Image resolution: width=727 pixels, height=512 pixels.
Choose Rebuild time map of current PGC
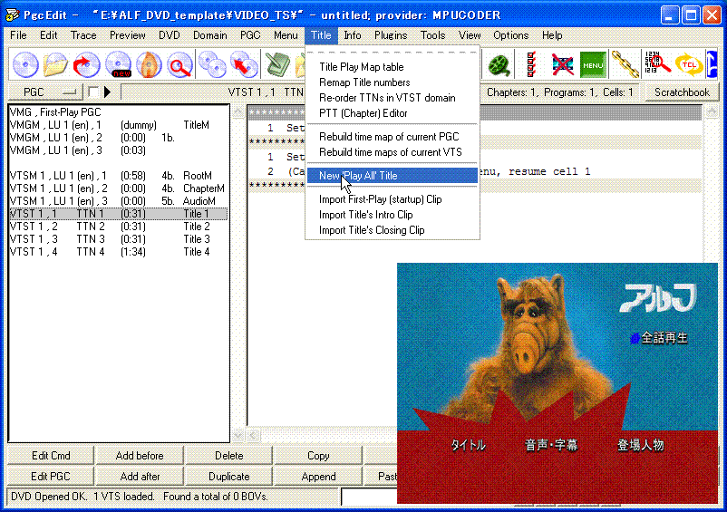pos(393,137)
